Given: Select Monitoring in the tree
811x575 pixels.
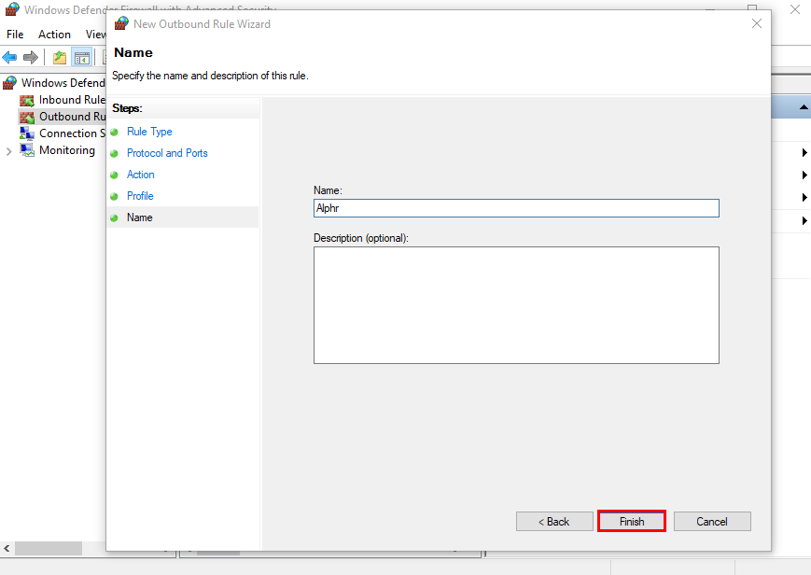Looking at the screenshot, I should (x=67, y=150).
